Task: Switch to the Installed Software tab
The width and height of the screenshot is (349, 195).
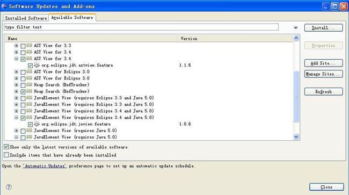Action: 26,18
